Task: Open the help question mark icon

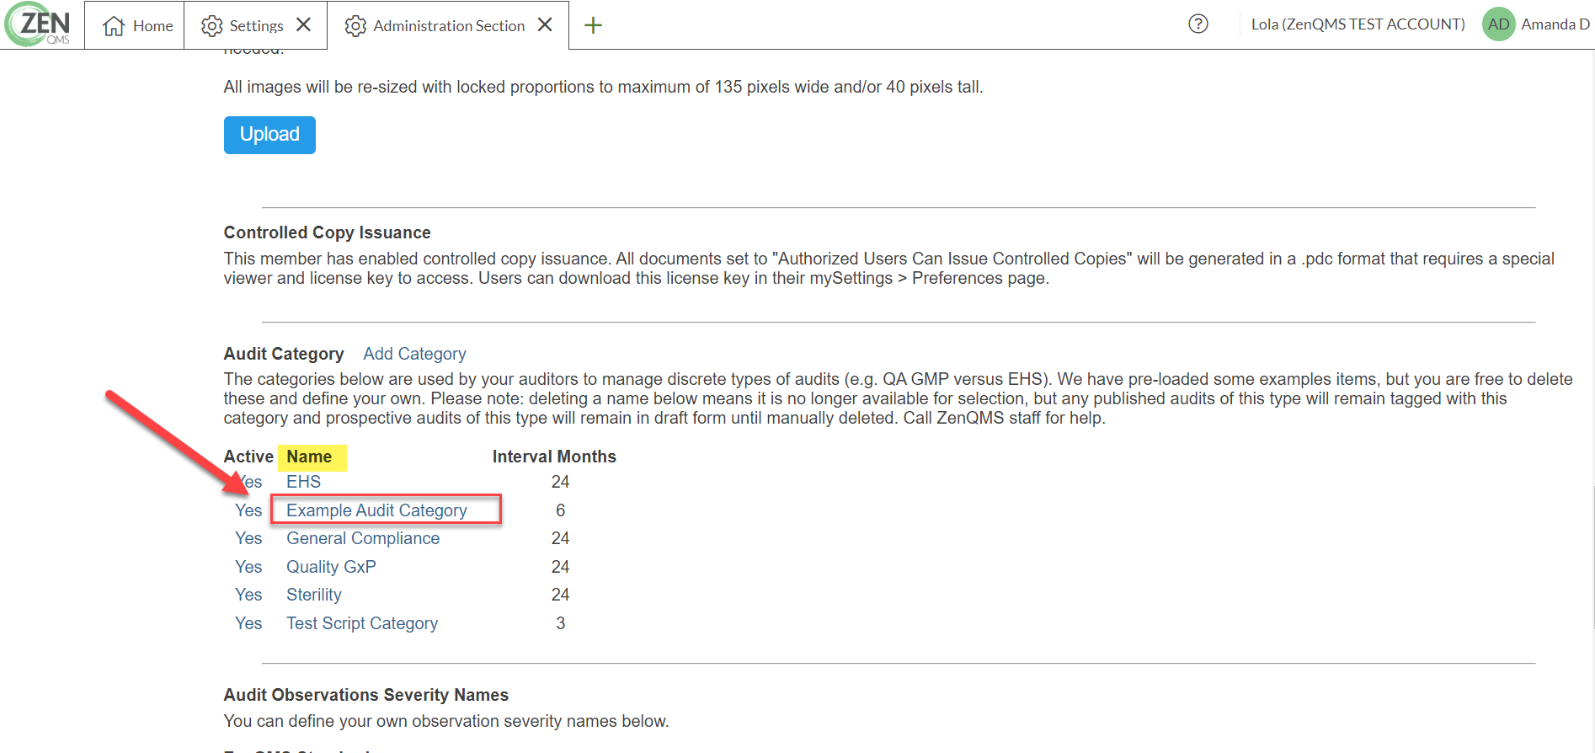Action: (x=1198, y=24)
